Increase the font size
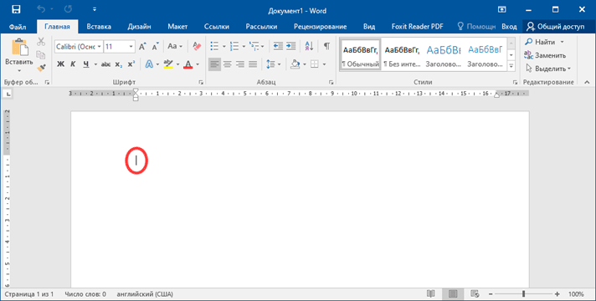The image size is (596, 301). tap(142, 46)
